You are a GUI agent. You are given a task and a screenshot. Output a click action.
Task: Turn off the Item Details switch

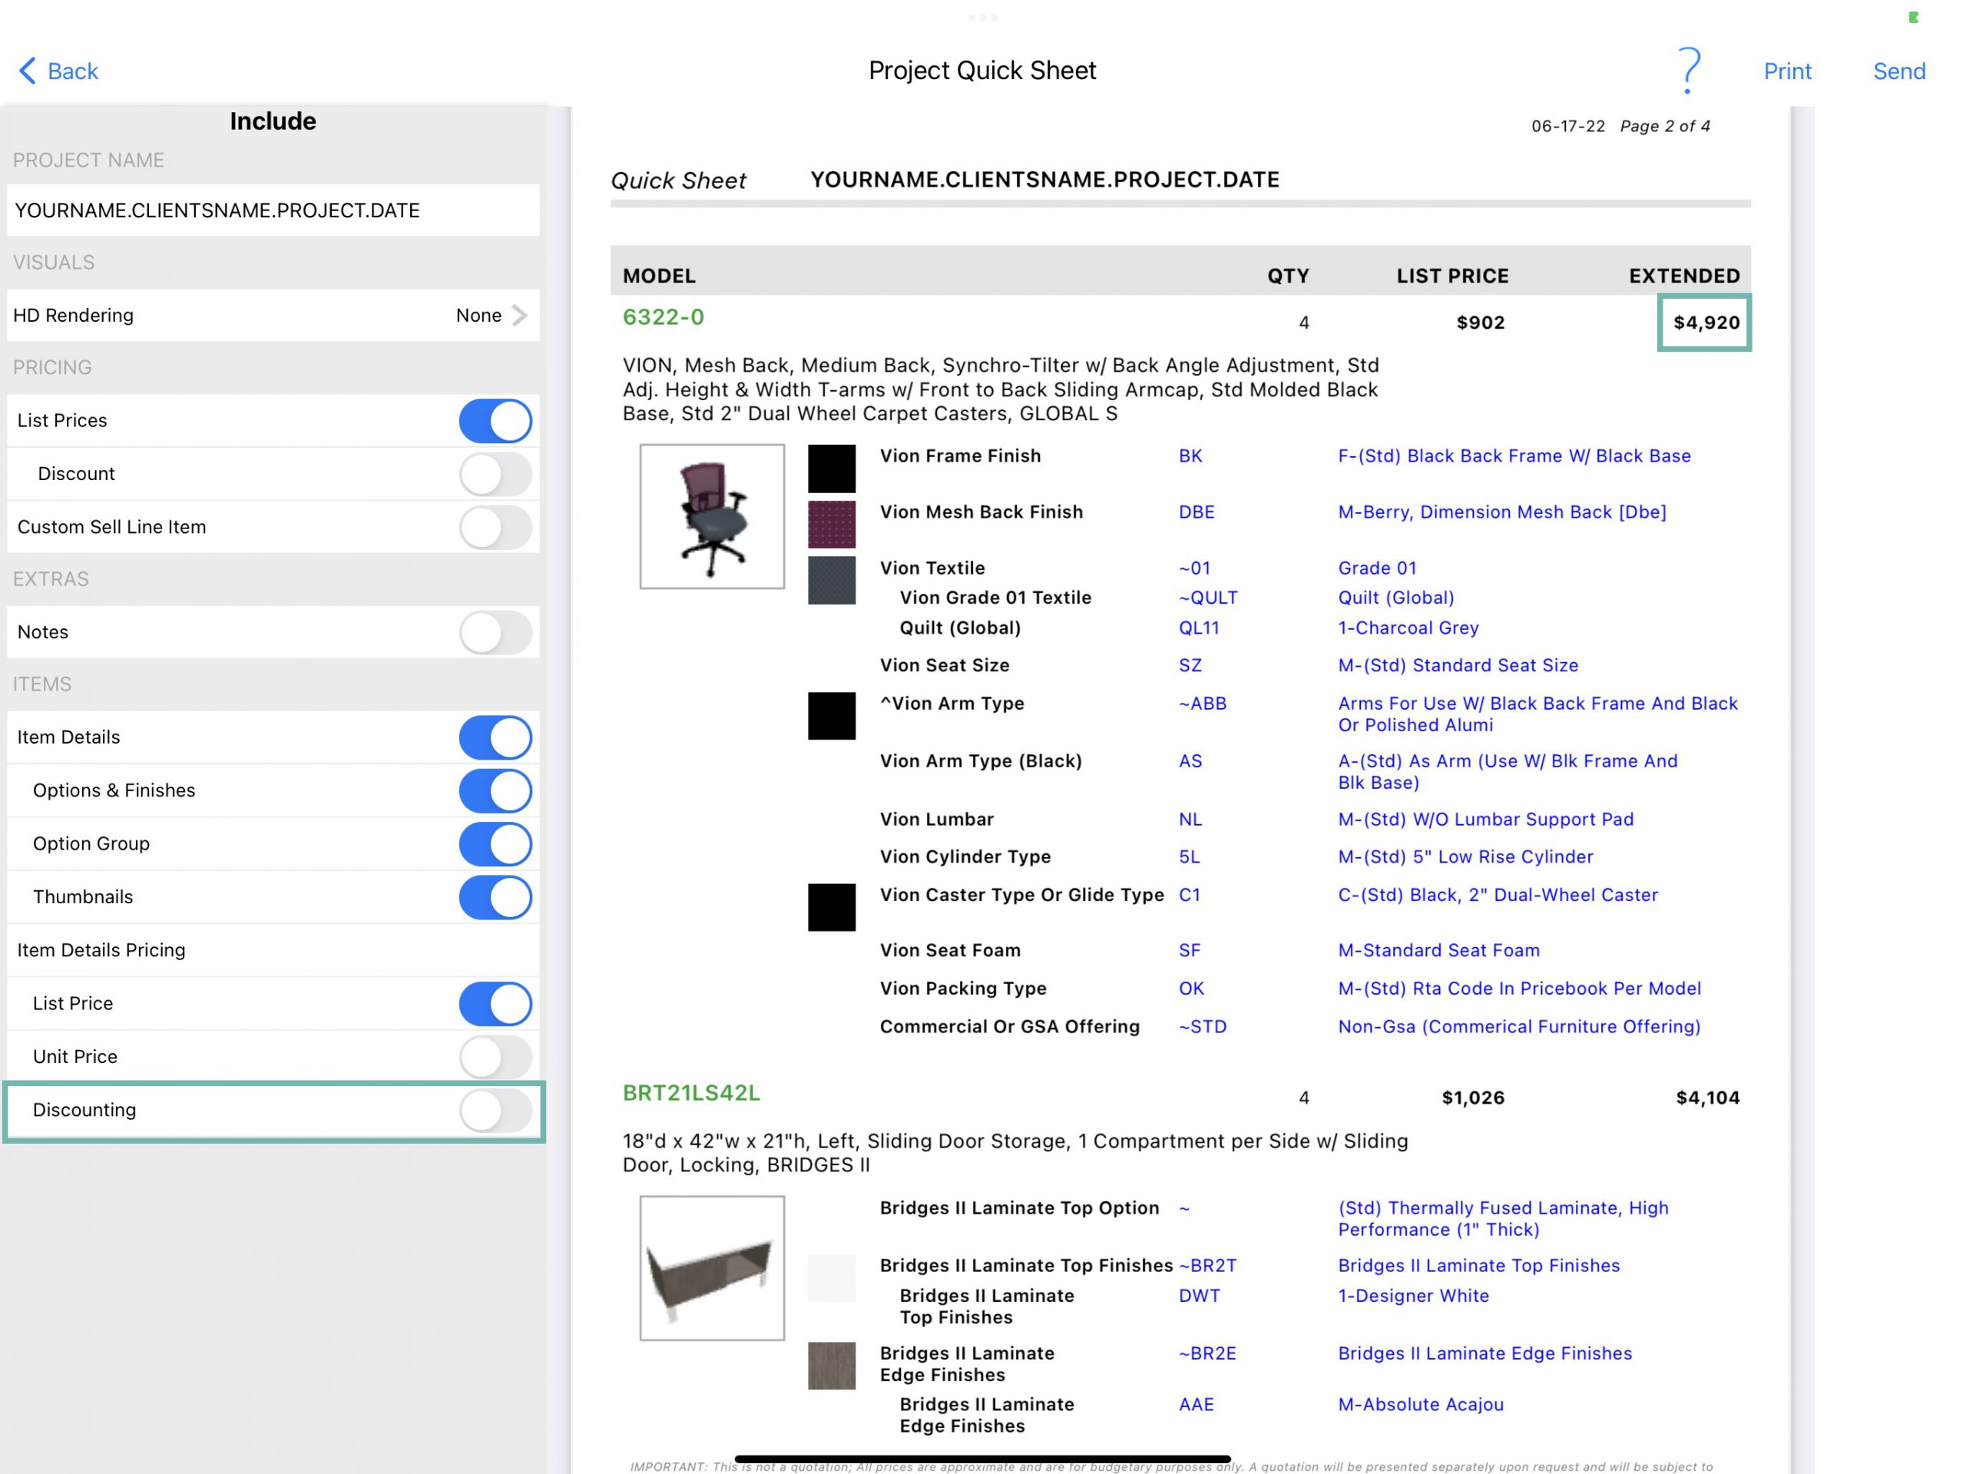495,737
